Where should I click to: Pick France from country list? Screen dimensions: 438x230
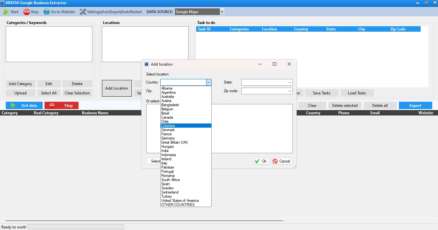(186, 134)
